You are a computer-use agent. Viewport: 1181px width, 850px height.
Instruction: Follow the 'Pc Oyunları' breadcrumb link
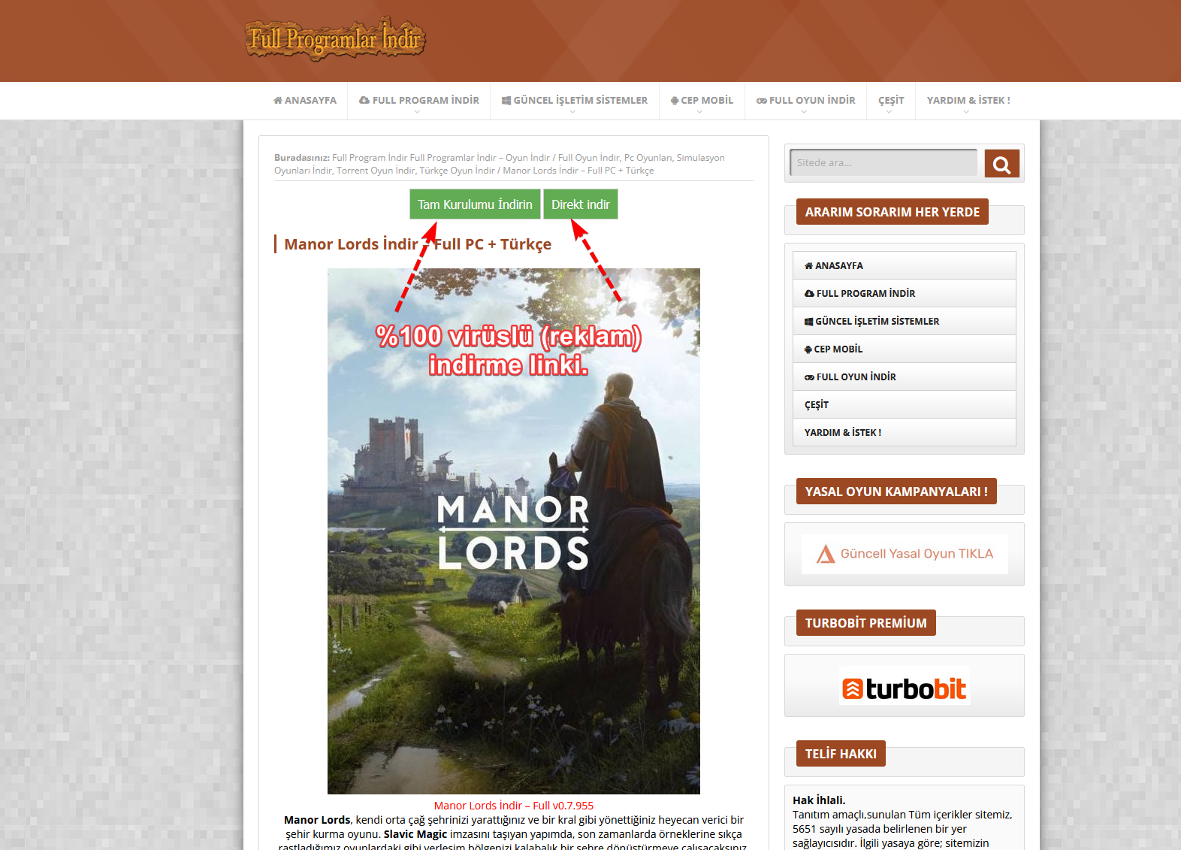pyautogui.click(x=648, y=158)
